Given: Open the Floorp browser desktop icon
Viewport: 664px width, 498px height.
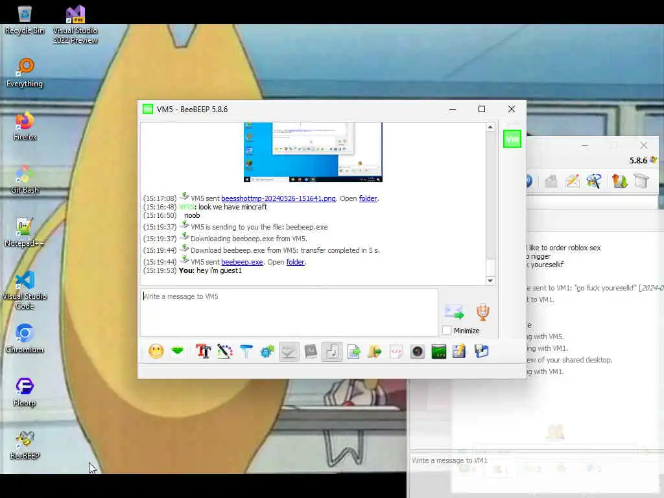Looking at the screenshot, I should (x=25, y=392).
